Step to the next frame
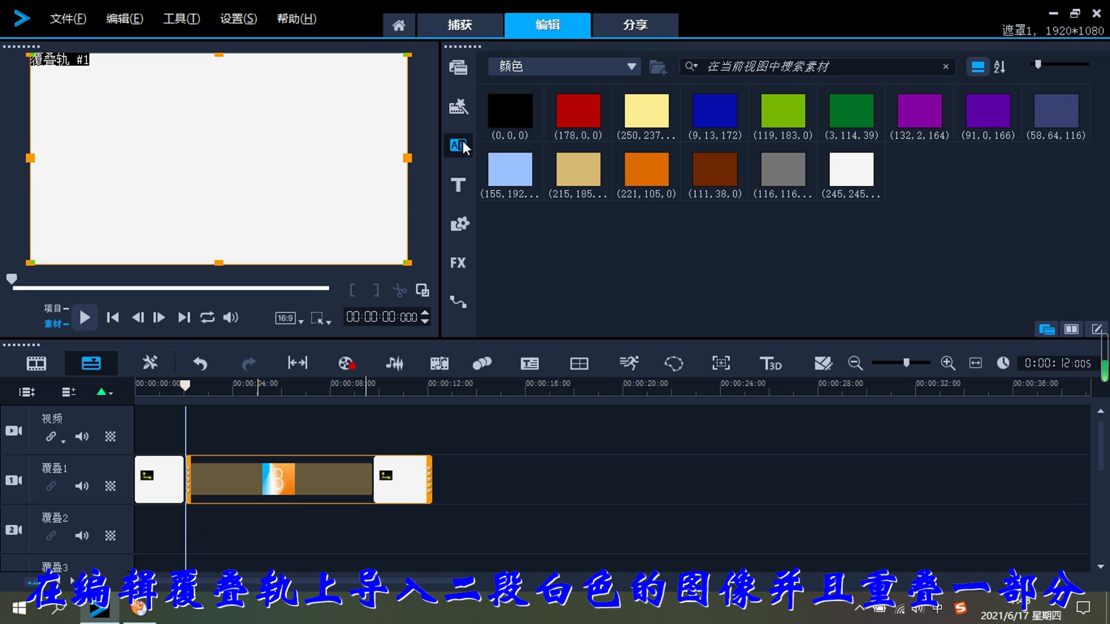The image size is (1110, 624). [159, 317]
